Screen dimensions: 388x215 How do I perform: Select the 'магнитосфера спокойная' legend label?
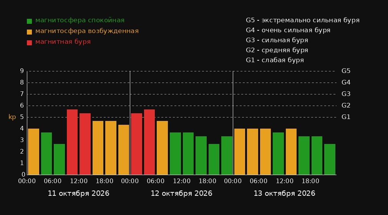click(x=80, y=20)
